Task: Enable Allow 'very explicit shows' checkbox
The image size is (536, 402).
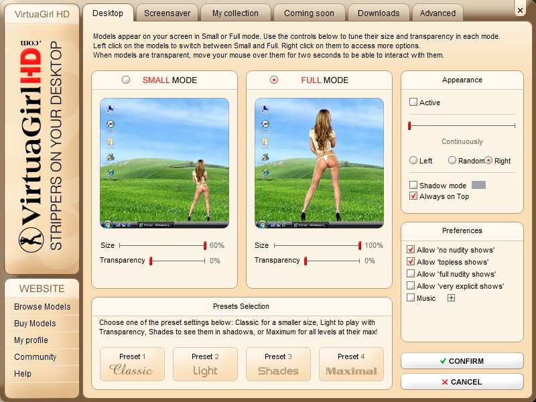Action: click(x=411, y=285)
